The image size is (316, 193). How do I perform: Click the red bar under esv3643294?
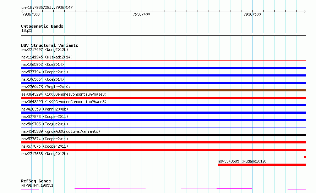163,98
